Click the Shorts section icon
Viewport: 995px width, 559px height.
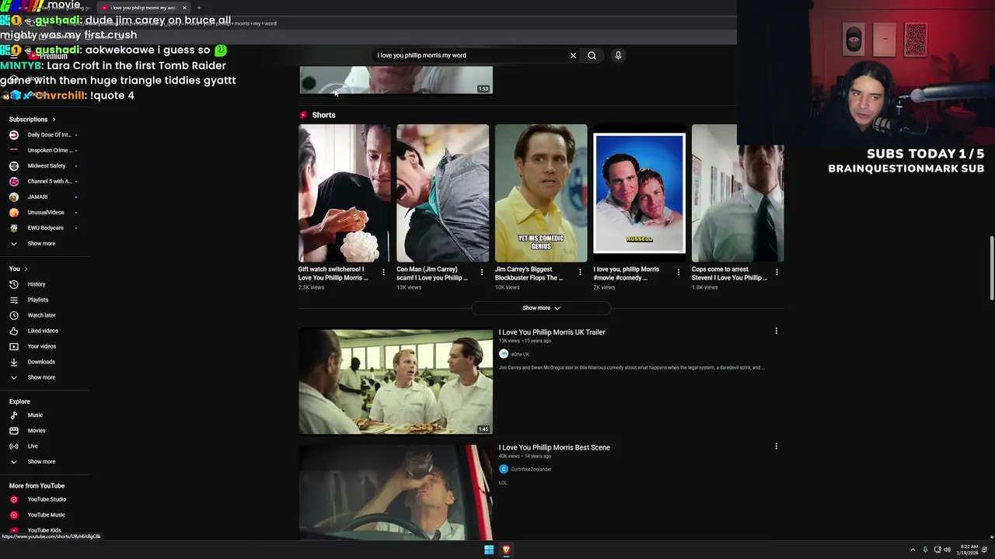304,115
